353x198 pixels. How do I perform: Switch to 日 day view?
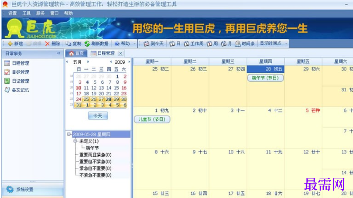point(175,44)
